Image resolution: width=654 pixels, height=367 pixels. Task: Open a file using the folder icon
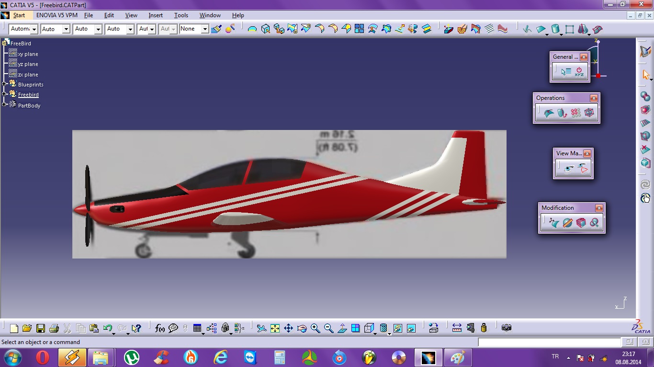tap(27, 328)
